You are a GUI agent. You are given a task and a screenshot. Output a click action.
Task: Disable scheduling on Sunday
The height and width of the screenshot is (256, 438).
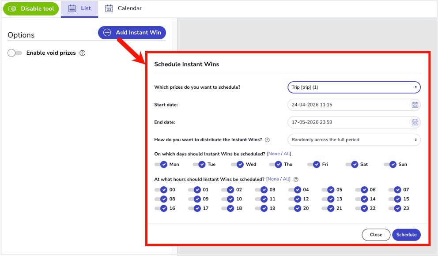(389, 164)
